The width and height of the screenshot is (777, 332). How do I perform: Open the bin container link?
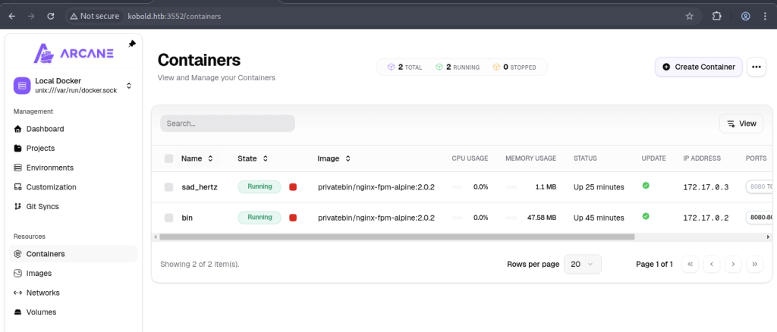pyautogui.click(x=187, y=218)
